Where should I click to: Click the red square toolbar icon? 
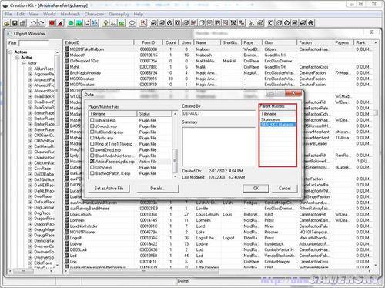52,23
